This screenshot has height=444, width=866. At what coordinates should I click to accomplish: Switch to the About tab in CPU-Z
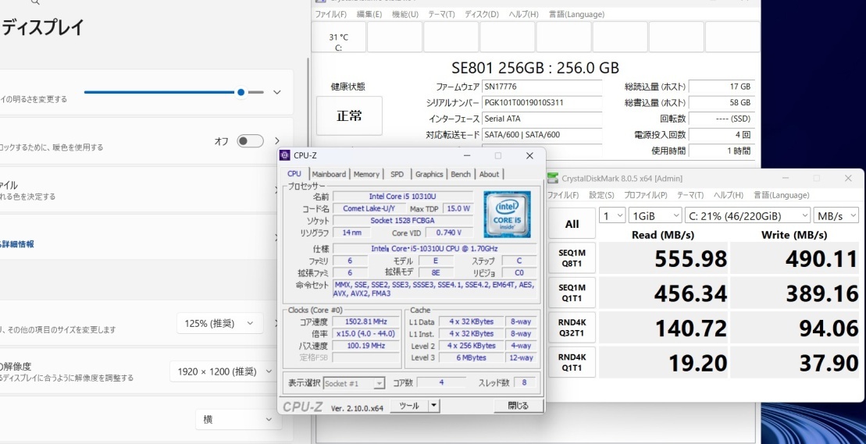click(489, 174)
